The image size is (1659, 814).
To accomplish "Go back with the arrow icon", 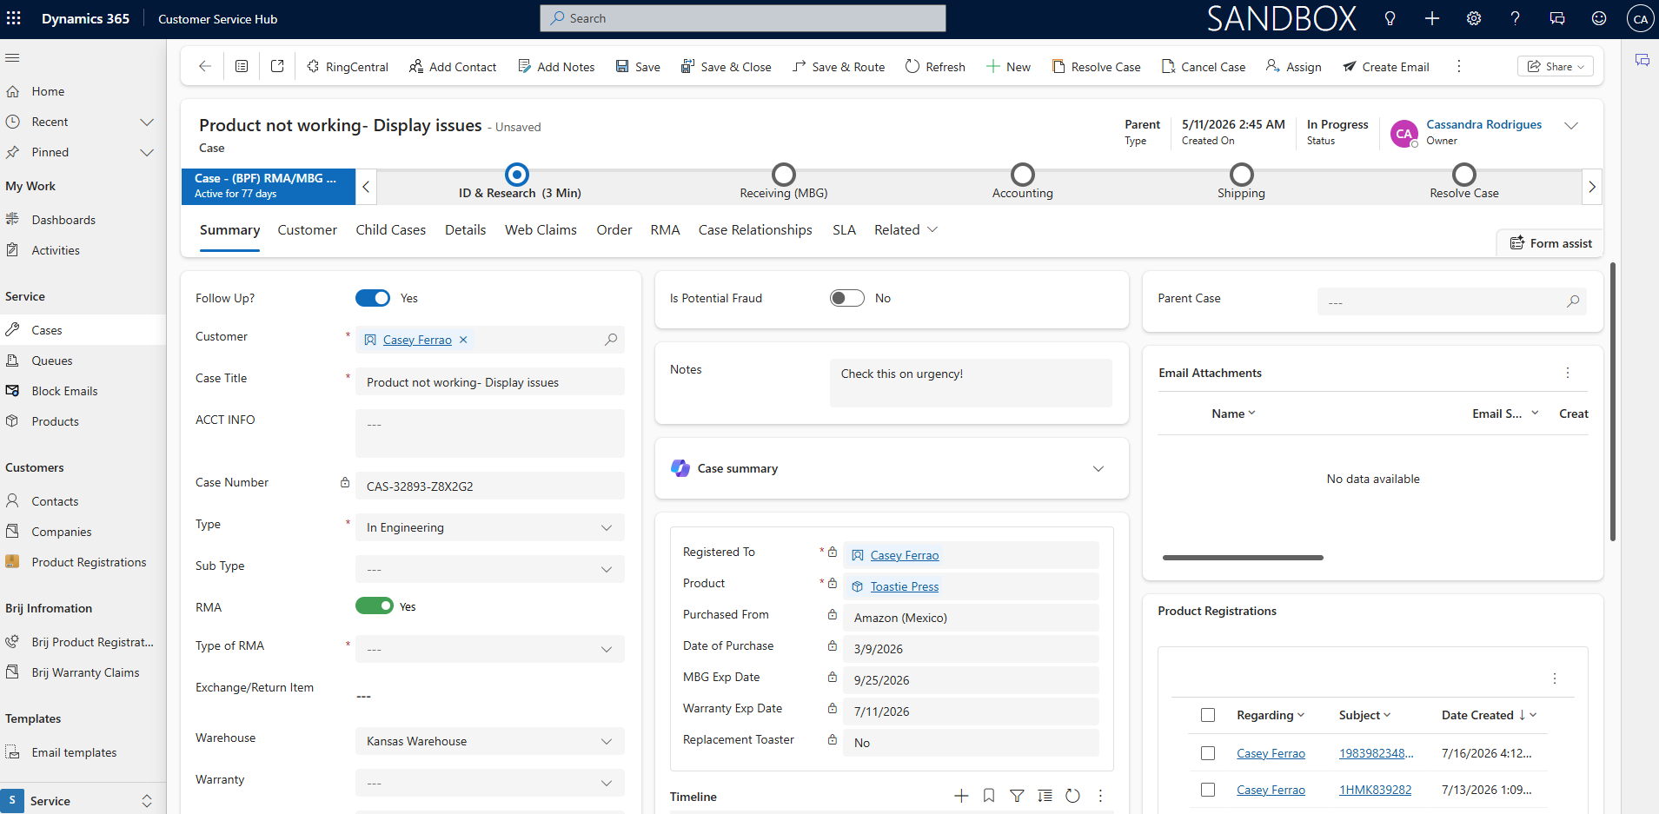I will [x=205, y=66].
